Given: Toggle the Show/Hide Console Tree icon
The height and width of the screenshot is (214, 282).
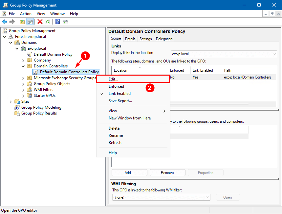Looking at the screenshot, I should click(x=30, y=22).
